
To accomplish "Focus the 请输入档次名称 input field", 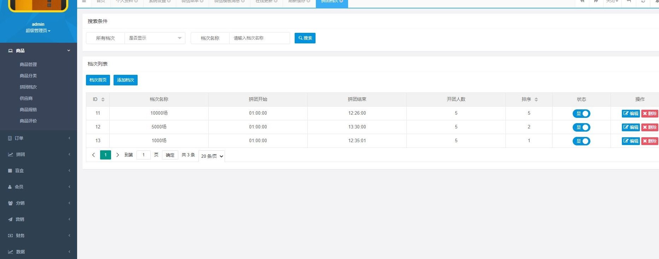I will point(260,38).
